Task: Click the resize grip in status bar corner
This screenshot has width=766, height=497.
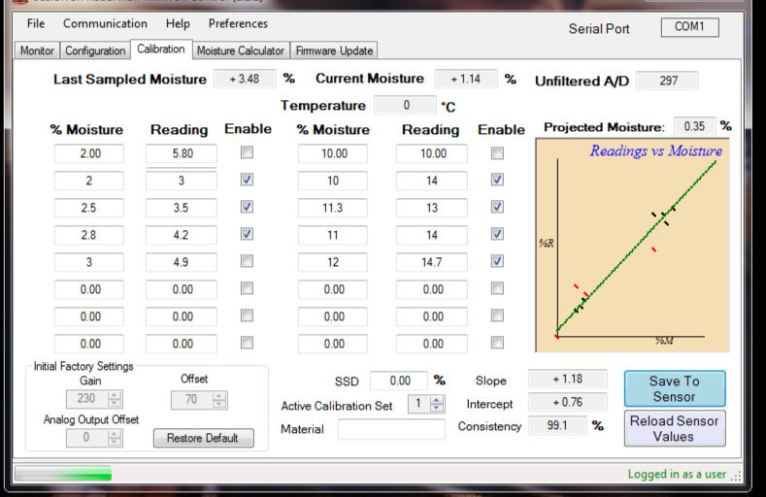Action: (736, 476)
